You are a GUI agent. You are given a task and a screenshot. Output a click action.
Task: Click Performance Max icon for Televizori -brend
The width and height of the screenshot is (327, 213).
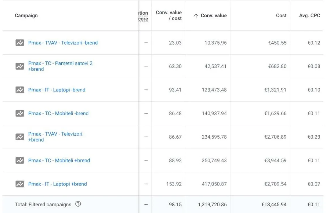(20, 43)
